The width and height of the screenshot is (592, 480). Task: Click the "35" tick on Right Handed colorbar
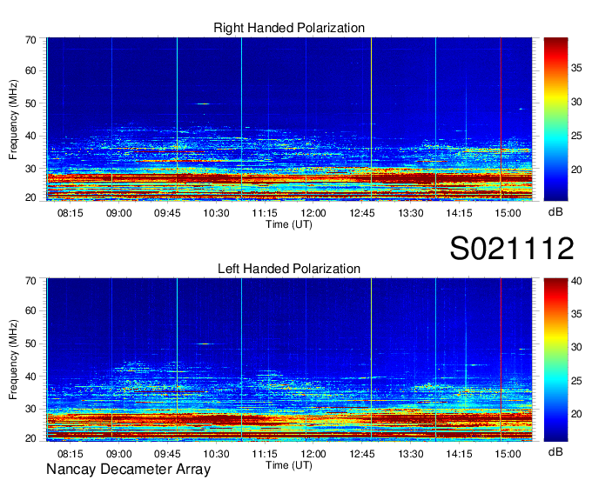pyautogui.click(x=576, y=68)
